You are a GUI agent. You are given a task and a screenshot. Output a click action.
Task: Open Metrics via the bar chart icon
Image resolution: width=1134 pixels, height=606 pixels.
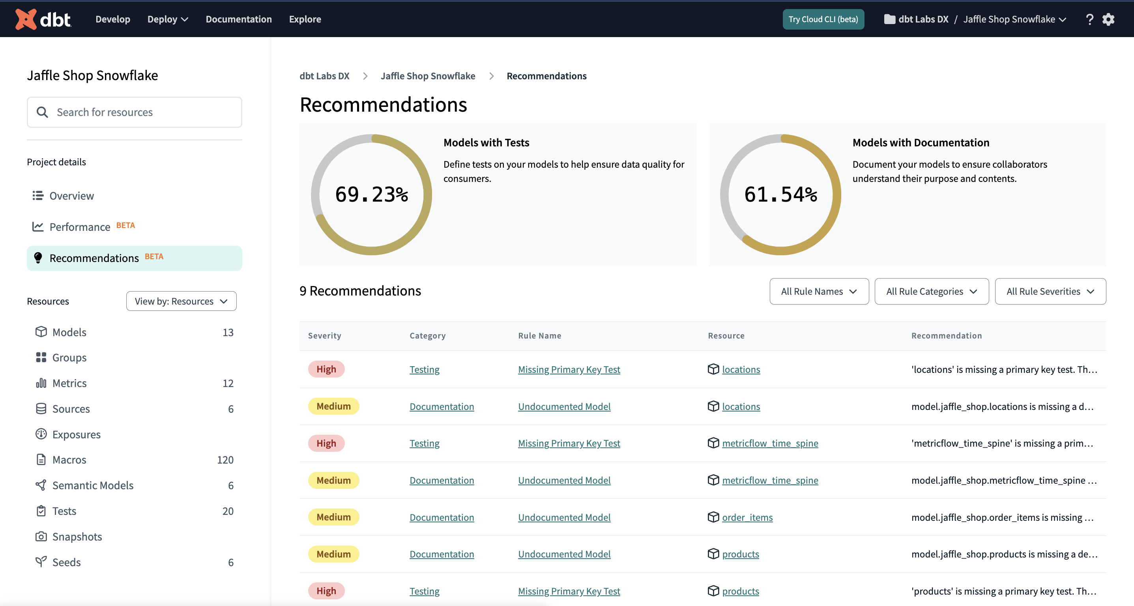[41, 383]
